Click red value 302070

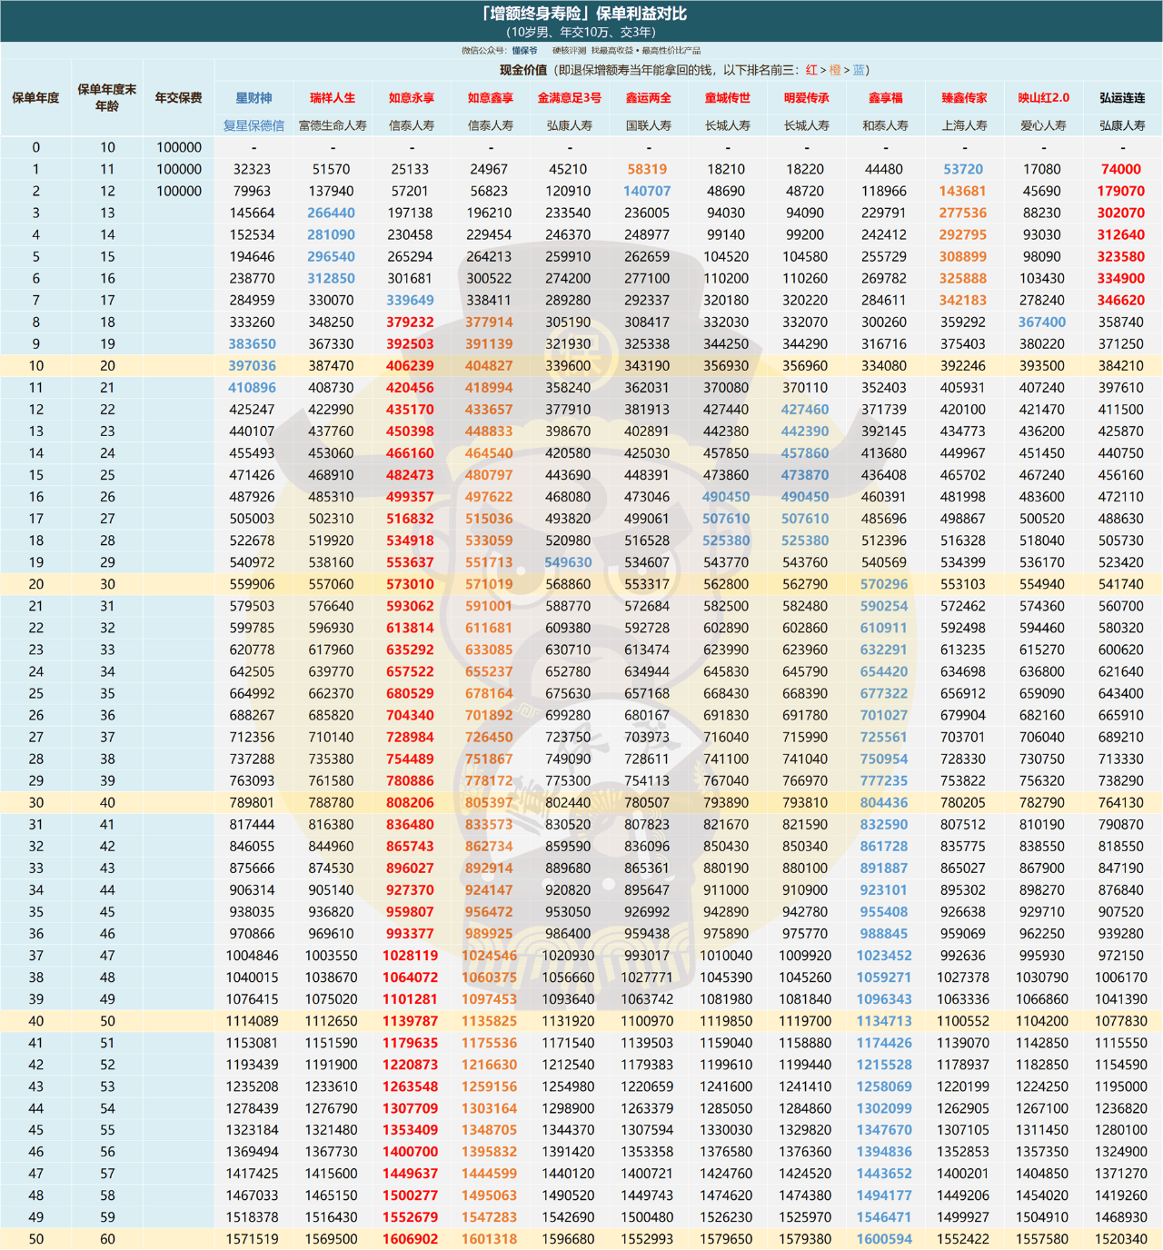point(1121,213)
